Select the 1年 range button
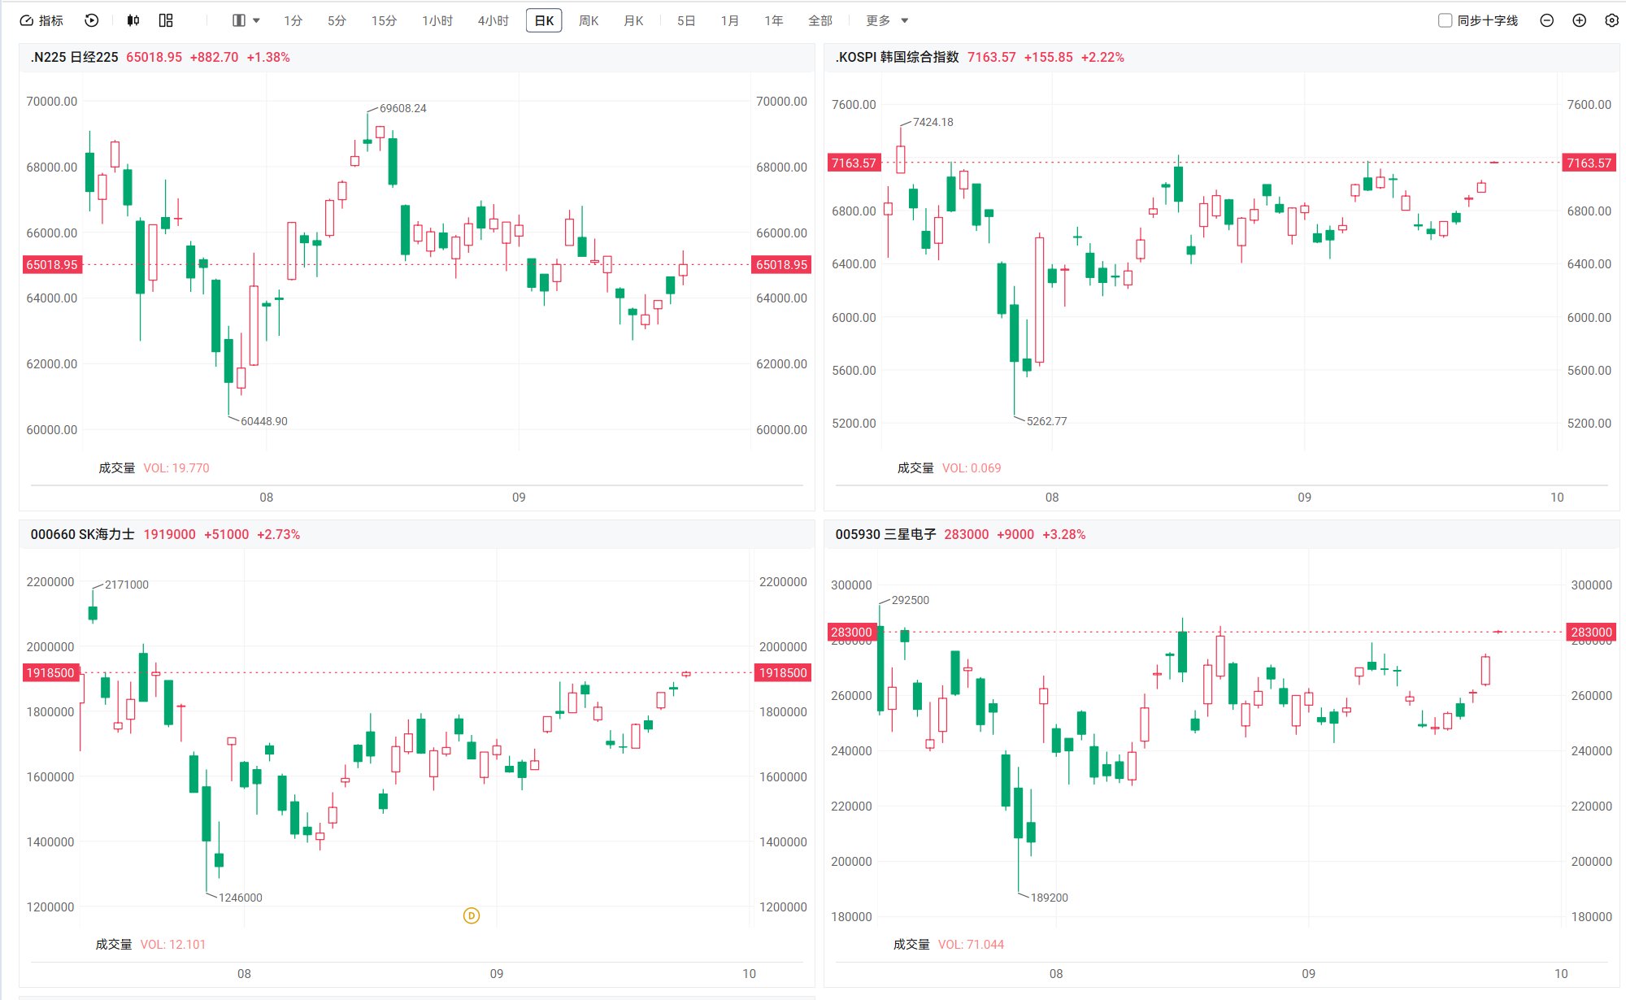 point(773,20)
